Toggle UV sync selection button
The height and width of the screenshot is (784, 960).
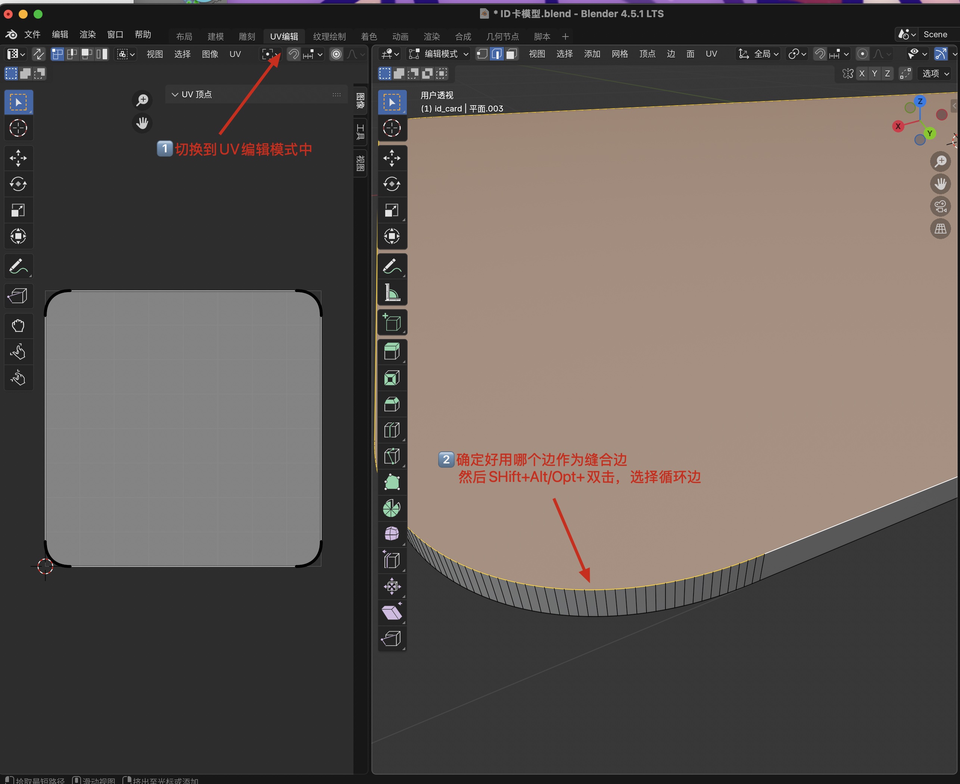click(38, 54)
